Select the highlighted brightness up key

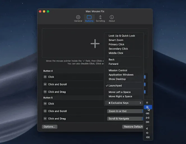pyautogui.click(x=148, y=107)
